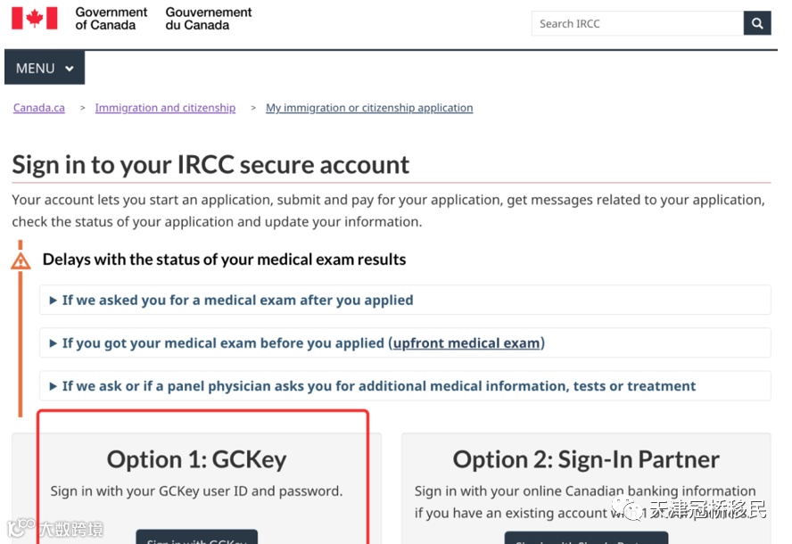
Task: Click the Option 1: GCKey heading
Action: [197, 459]
